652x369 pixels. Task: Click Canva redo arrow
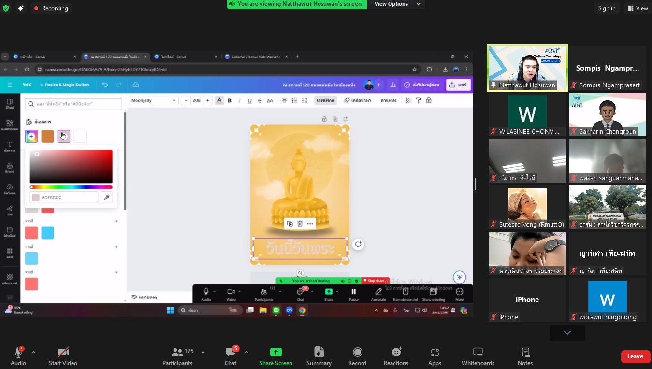118,85
